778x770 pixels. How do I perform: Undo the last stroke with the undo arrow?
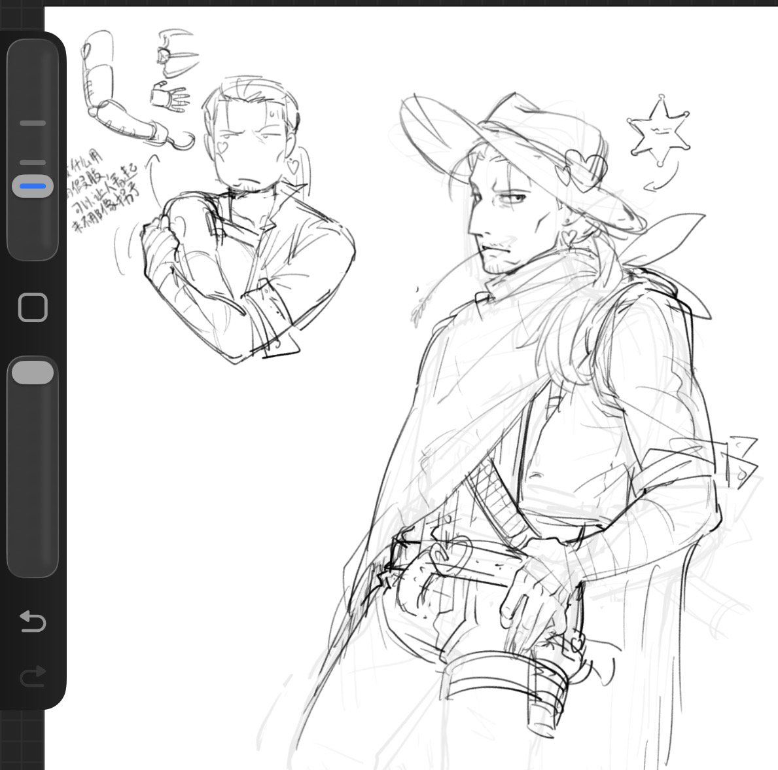33,621
